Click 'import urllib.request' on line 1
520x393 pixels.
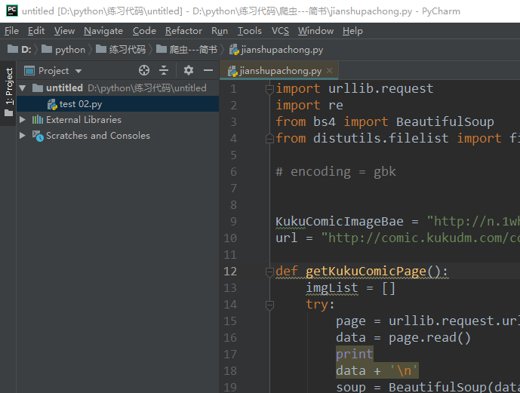(355, 88)
